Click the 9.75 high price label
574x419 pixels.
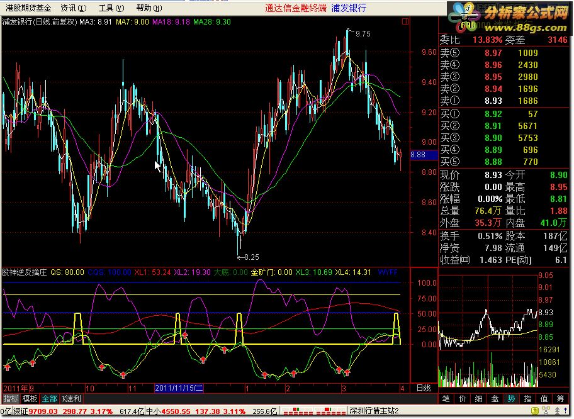(x=363, y=34)
